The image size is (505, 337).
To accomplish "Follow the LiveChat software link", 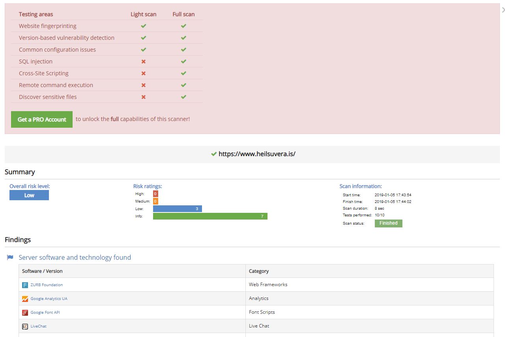I will click(38, 326).
